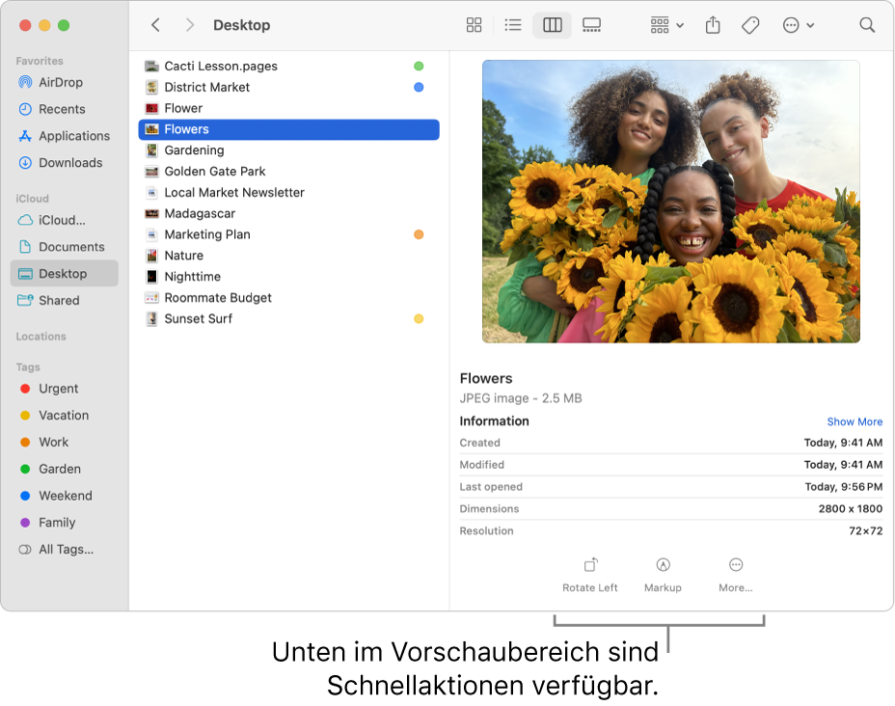
Task: Open Recents in the sidebar
Action: coord(64,109)
